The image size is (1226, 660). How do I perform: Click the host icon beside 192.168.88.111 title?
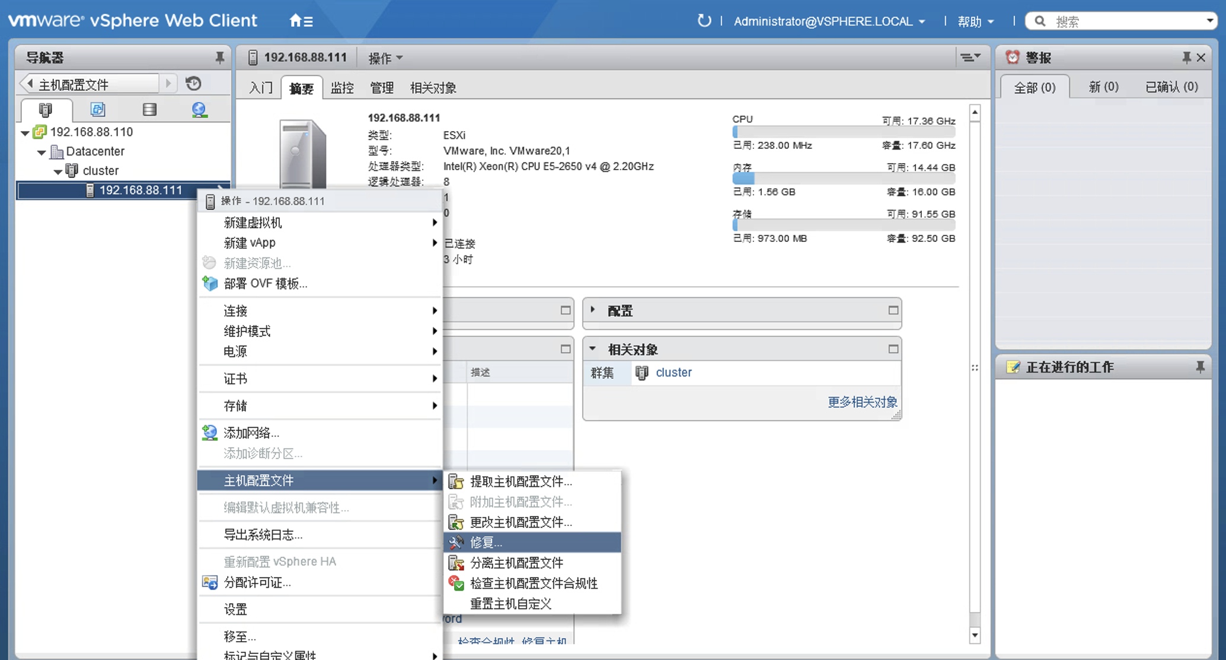253,58
